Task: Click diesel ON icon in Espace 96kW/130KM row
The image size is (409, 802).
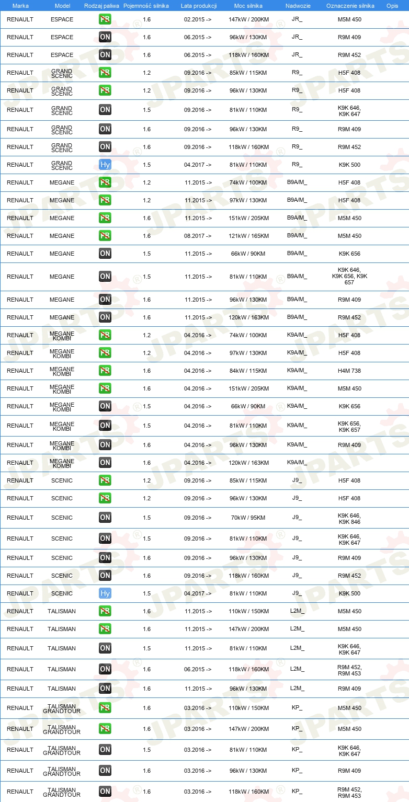Action: pyautogui.click(x=105, y=37)
